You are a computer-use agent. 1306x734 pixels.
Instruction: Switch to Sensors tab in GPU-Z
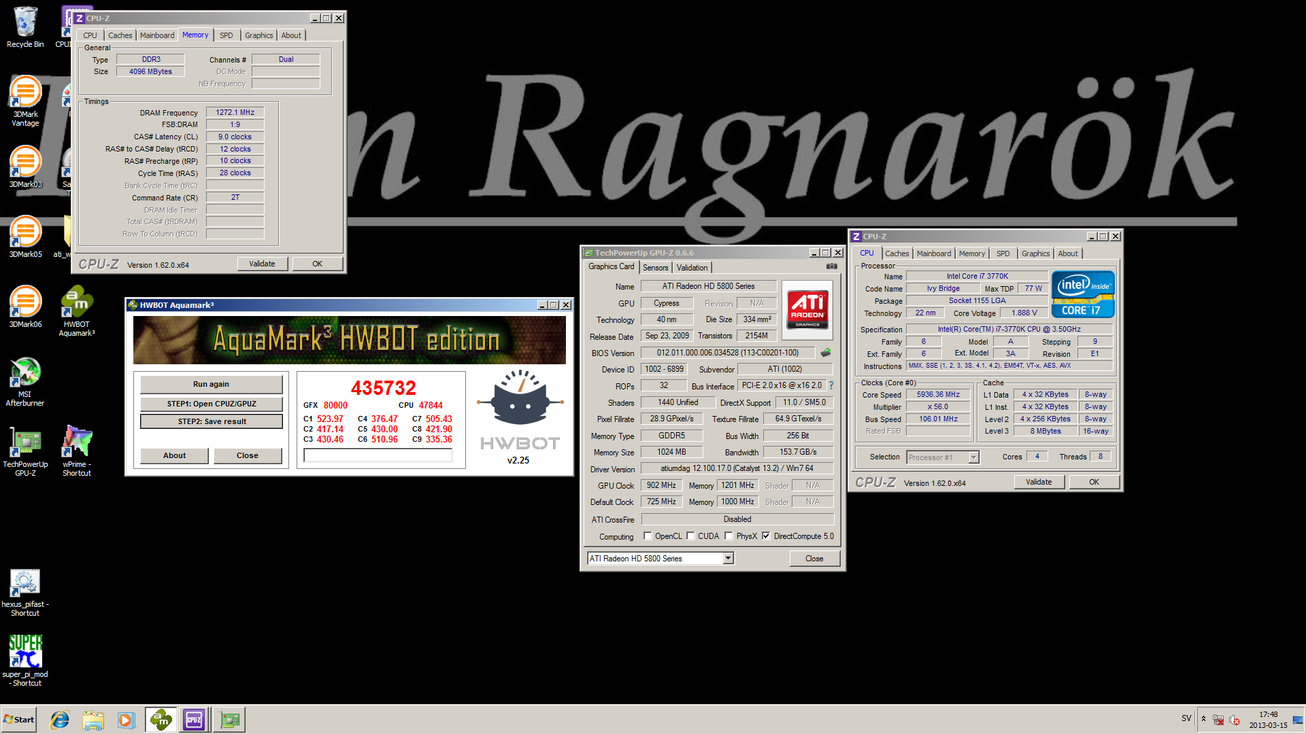pos(655,268)
